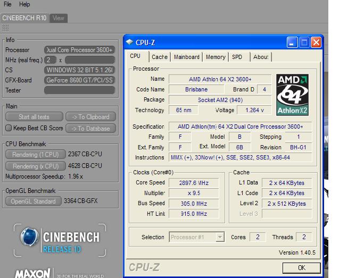Click the Processor info field in Cinebench

[79, 50]
